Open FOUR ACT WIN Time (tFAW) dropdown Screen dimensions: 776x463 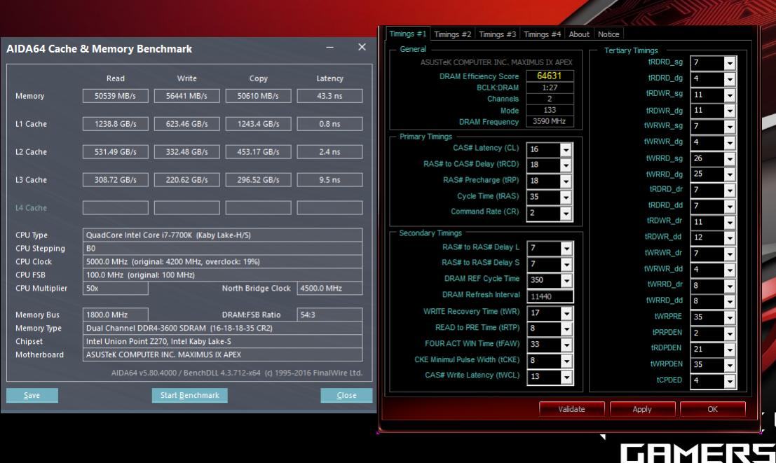pos(566,345)
